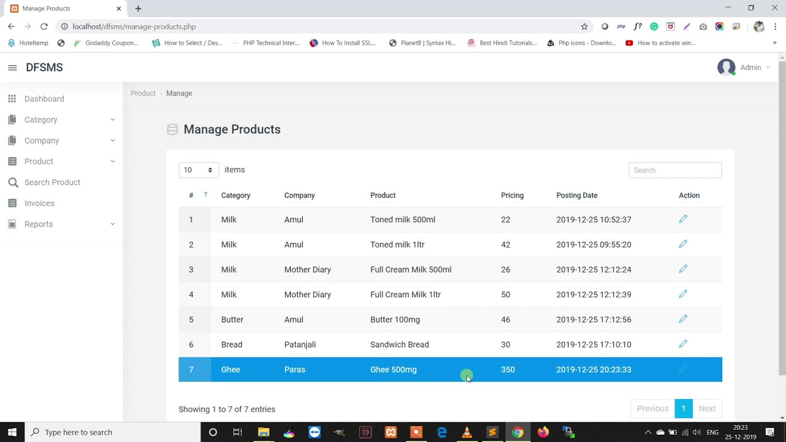Viewport: 786px width, 442px height.
Task: Edit Sandwich Bread with pencil icon
Action: 683,344
